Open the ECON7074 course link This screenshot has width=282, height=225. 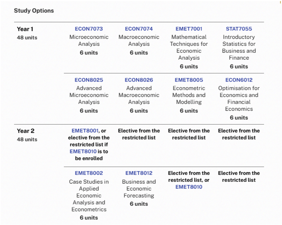[x=139, y=29]
